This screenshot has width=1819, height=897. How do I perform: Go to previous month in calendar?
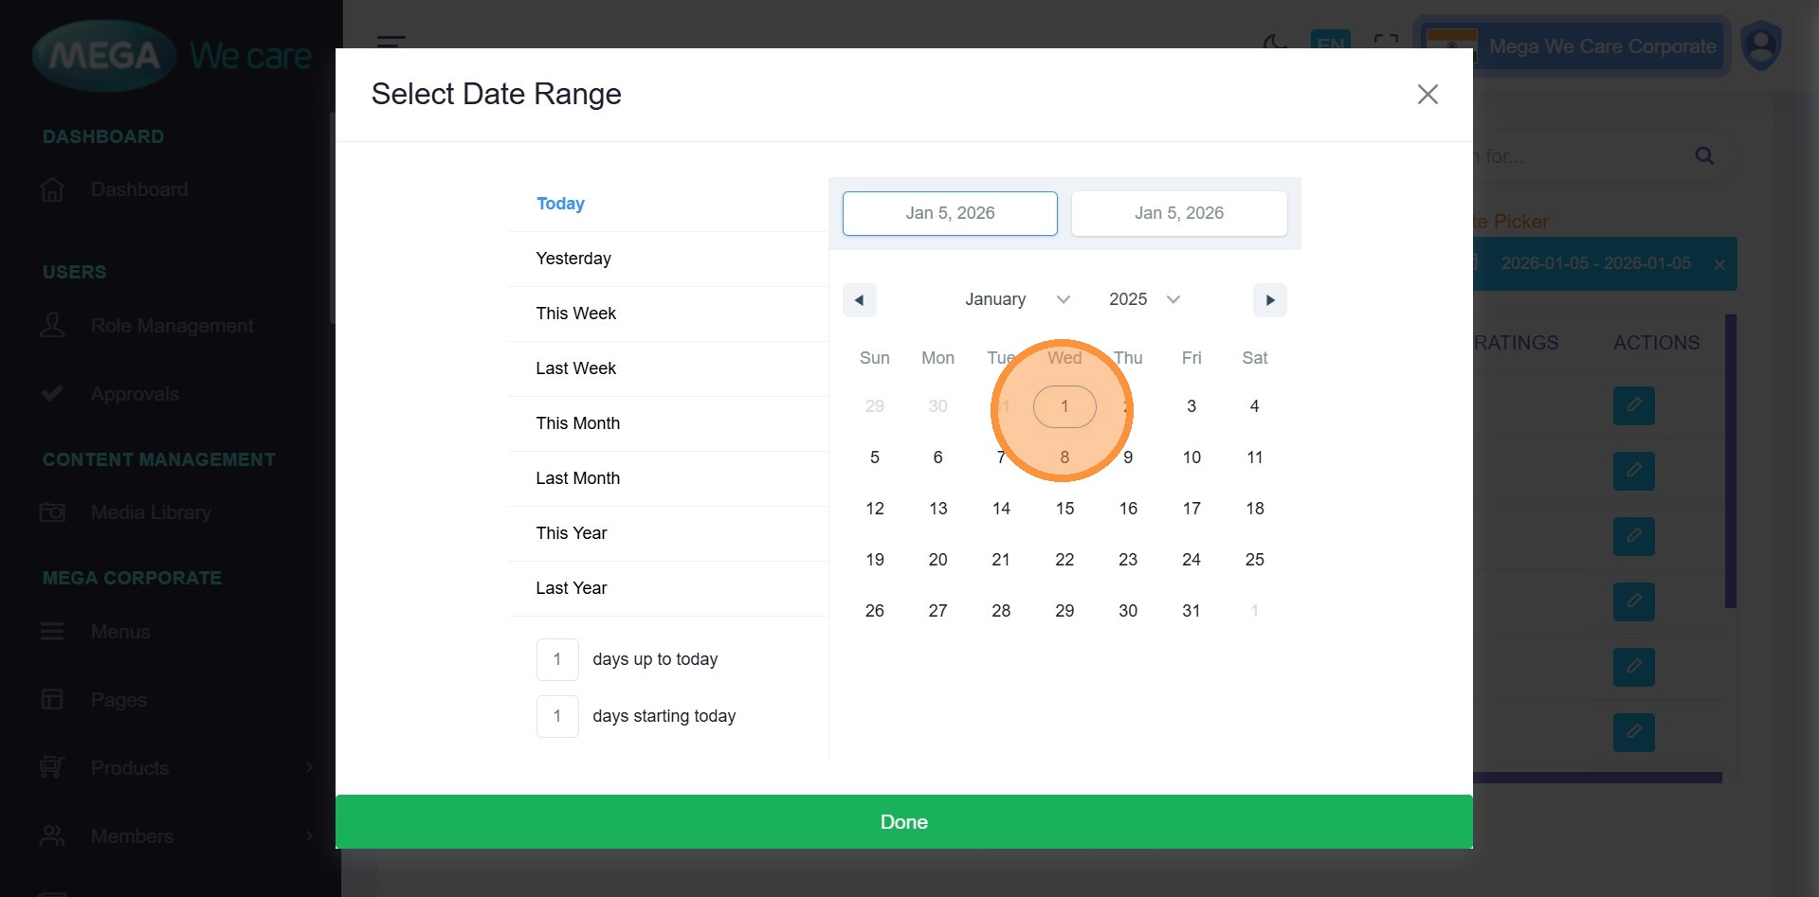[x=859, y=300]
